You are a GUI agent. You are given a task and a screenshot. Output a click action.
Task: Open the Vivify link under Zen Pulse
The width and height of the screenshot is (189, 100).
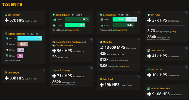click(174, 32)
